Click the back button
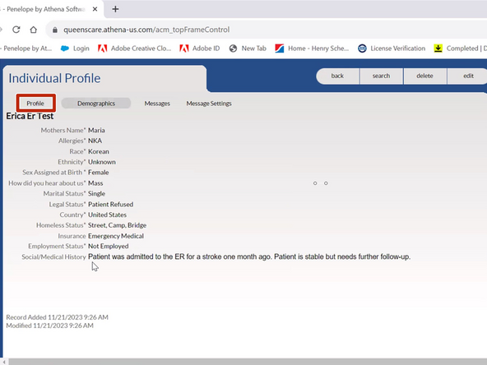This screenshot has width=487, height=365. [x=337, y=76]
